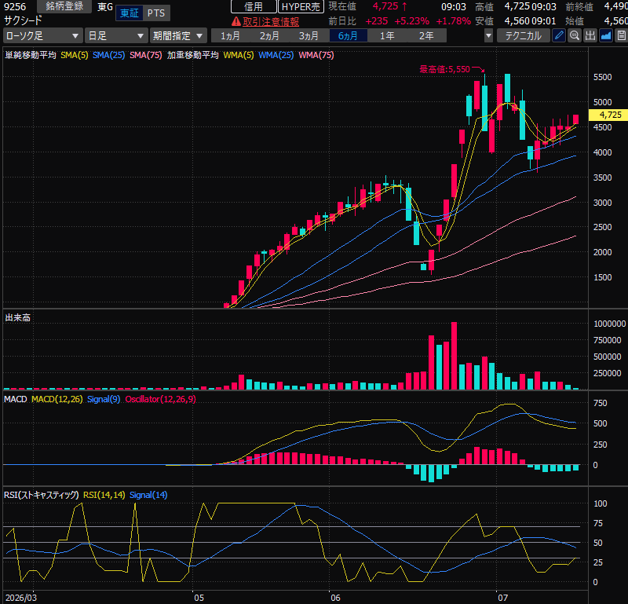
Task: Select the 2年 period tab
Action: [x=426, y=35]
